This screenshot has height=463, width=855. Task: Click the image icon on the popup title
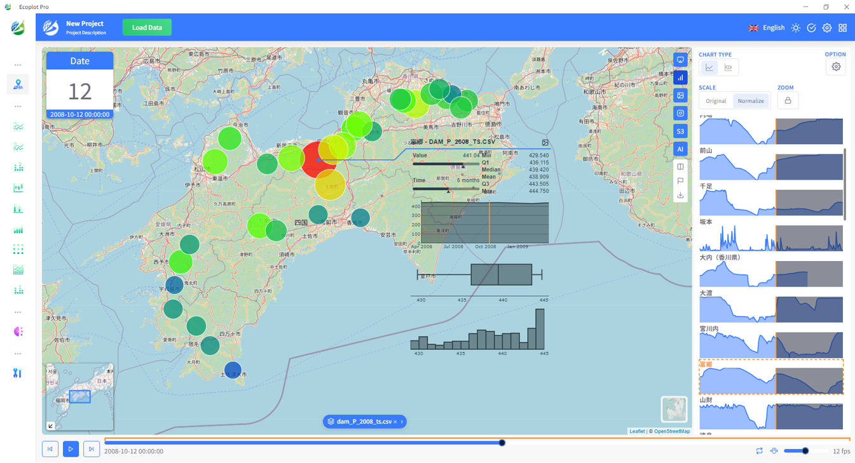coord(545,143)
